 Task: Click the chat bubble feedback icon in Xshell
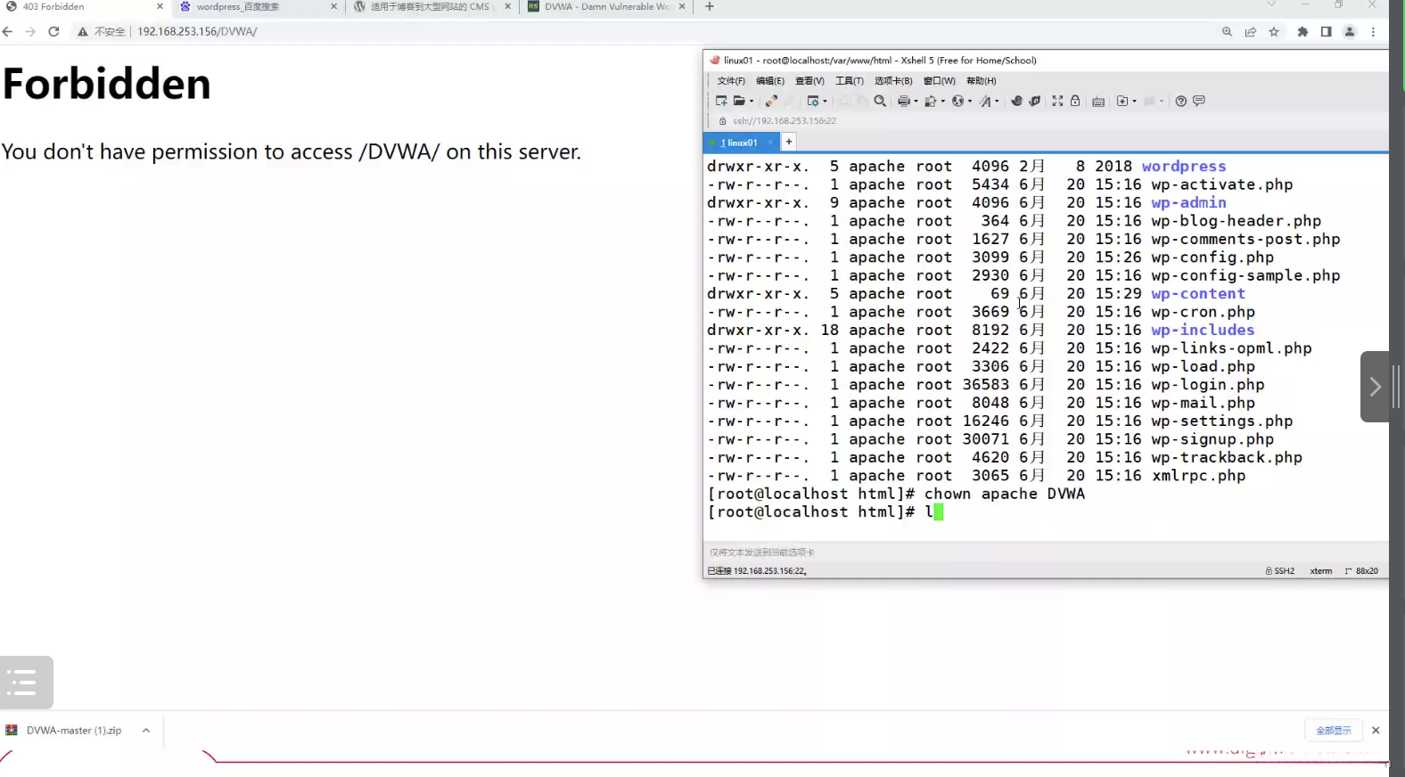[x=1199, y=102]
